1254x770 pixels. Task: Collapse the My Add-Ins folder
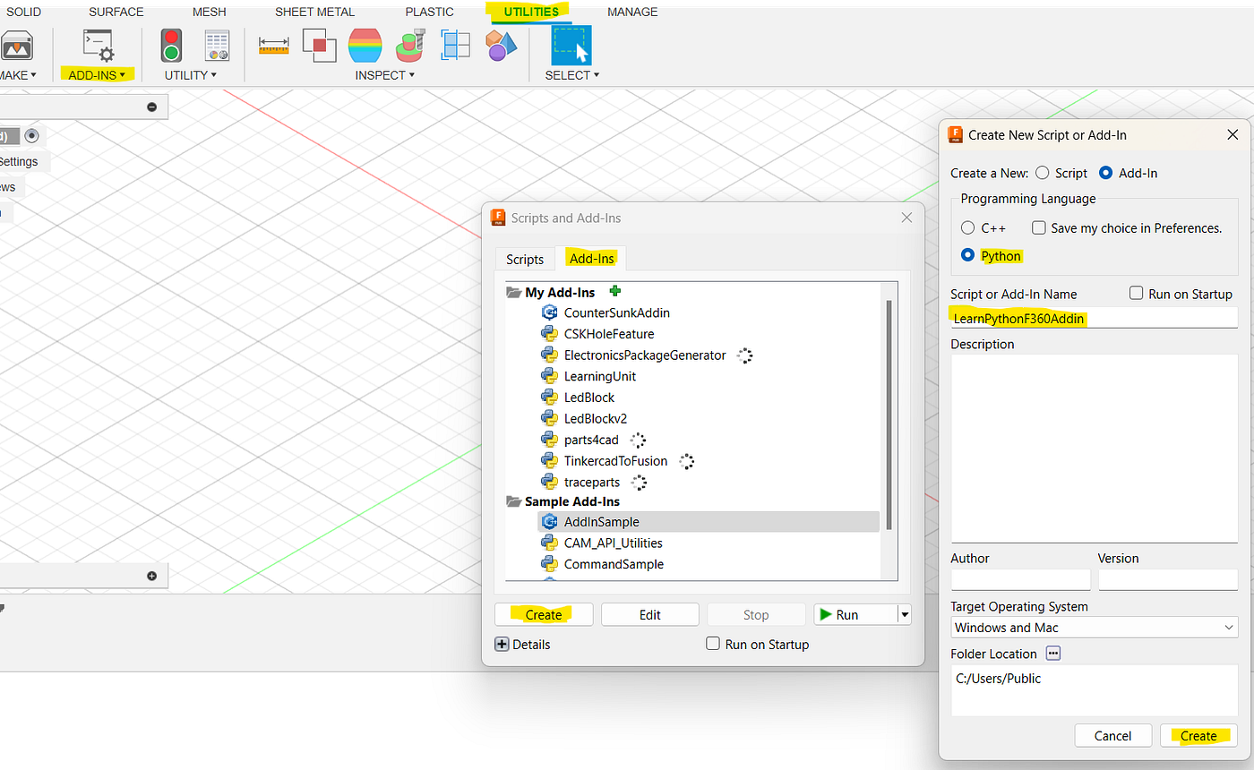513,293
